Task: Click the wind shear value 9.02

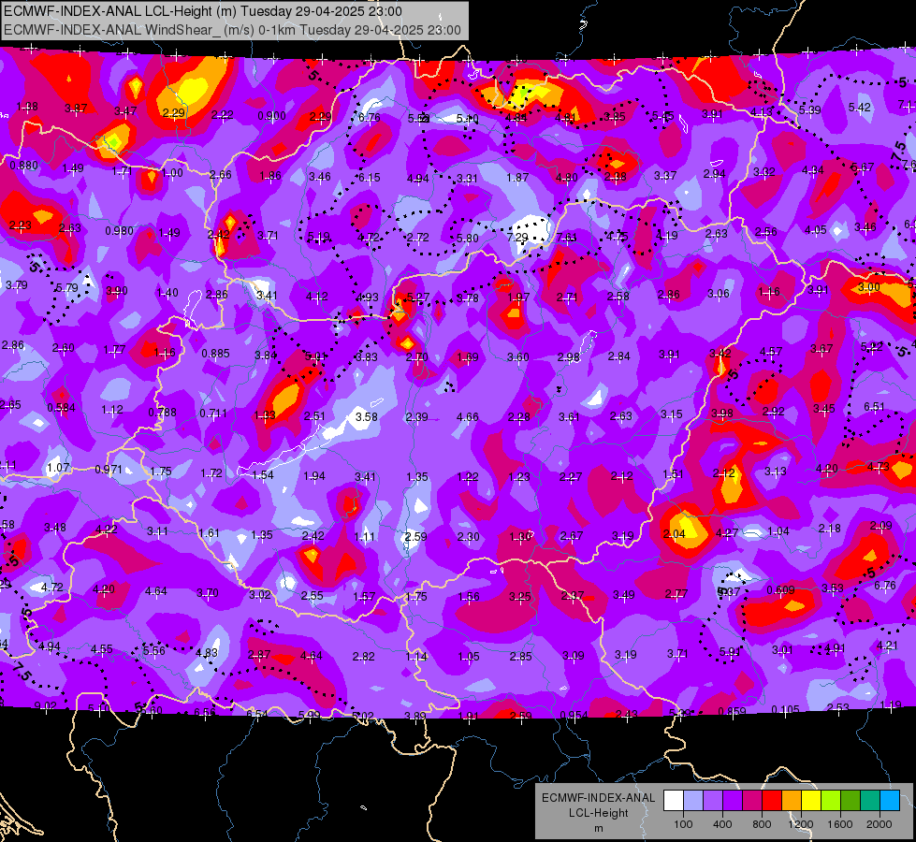Action: pos(46,705)
